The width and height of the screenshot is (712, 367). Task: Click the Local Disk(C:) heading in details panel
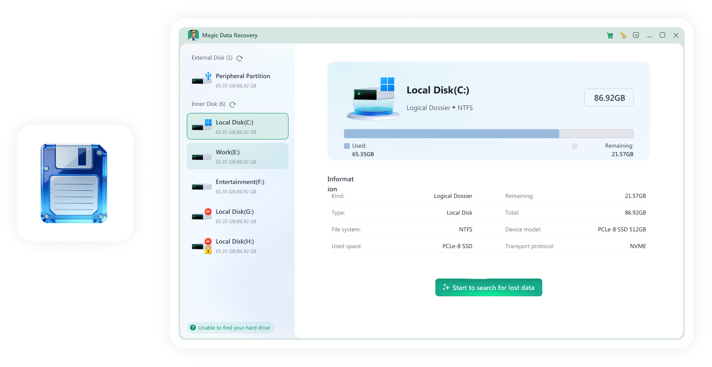(438, 90)
